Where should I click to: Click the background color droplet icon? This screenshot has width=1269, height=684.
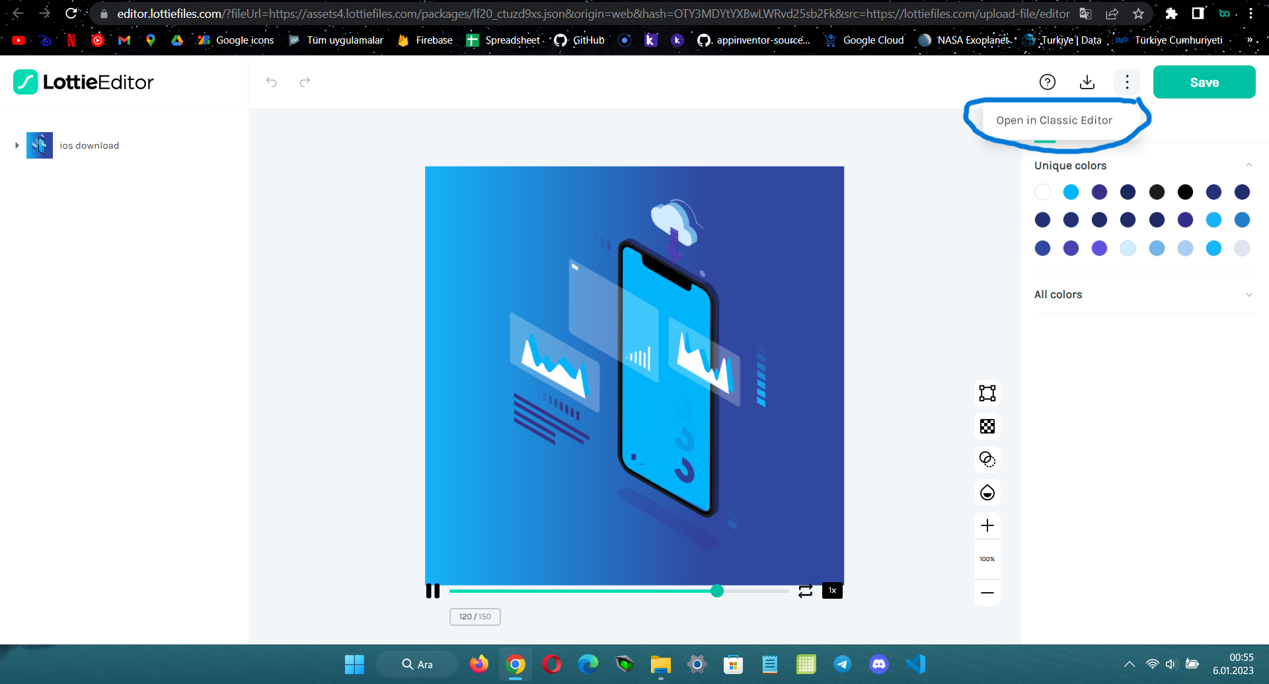click(987, 492)
